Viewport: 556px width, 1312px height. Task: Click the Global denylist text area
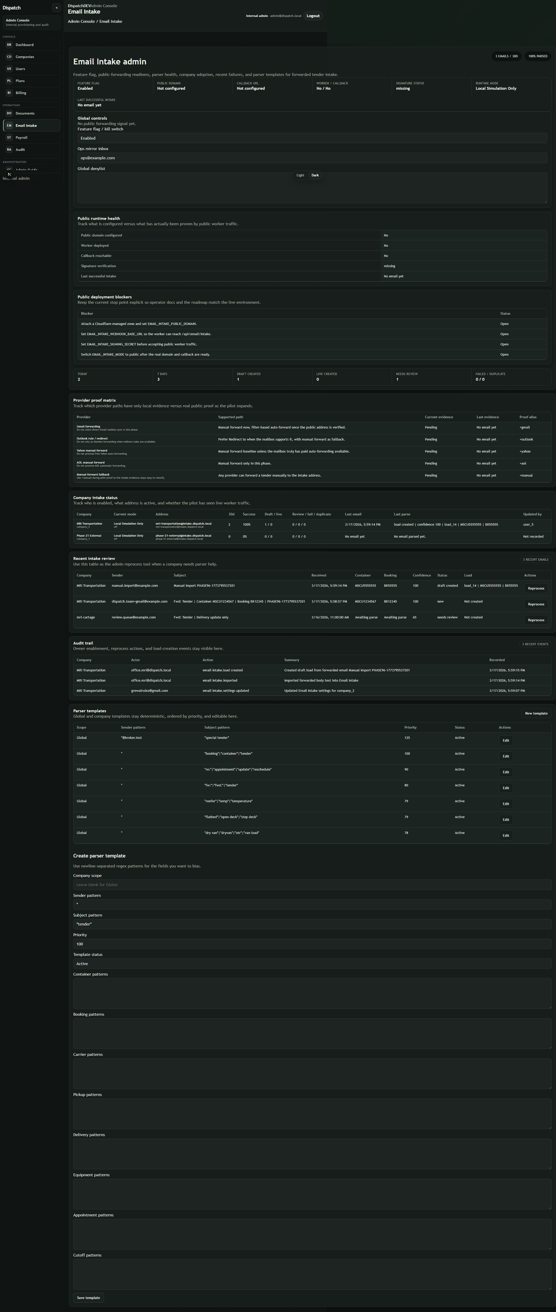click(x=312, y=188)
